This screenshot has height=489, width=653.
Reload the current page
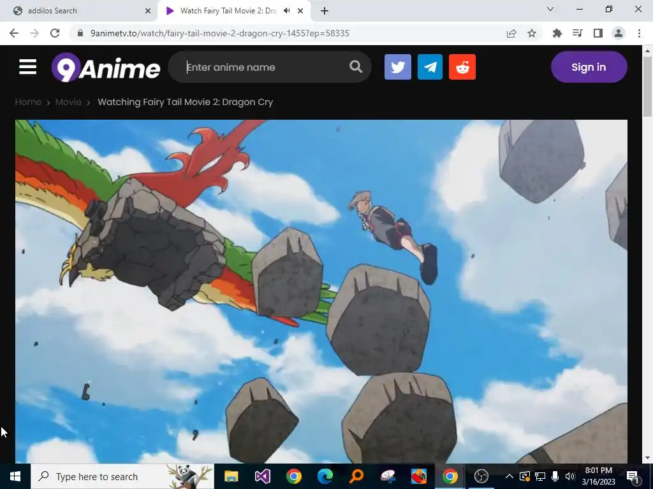[55, 33]
